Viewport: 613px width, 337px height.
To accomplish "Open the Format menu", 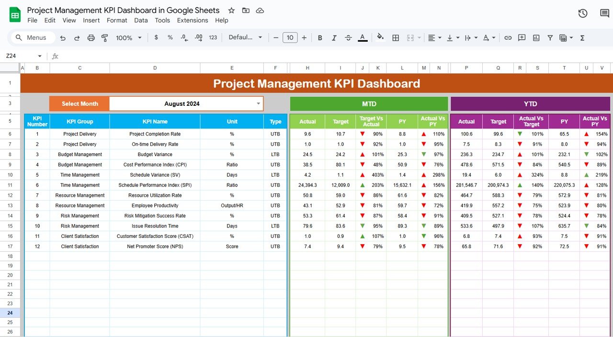I will pyautogui.click(x=117, y=21).
